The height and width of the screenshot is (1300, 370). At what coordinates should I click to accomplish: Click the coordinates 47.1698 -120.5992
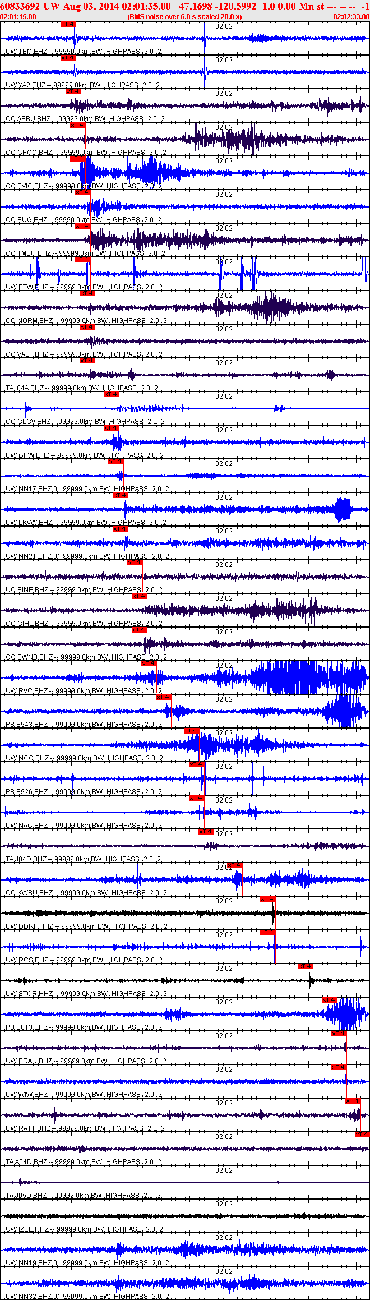[218, 6]
